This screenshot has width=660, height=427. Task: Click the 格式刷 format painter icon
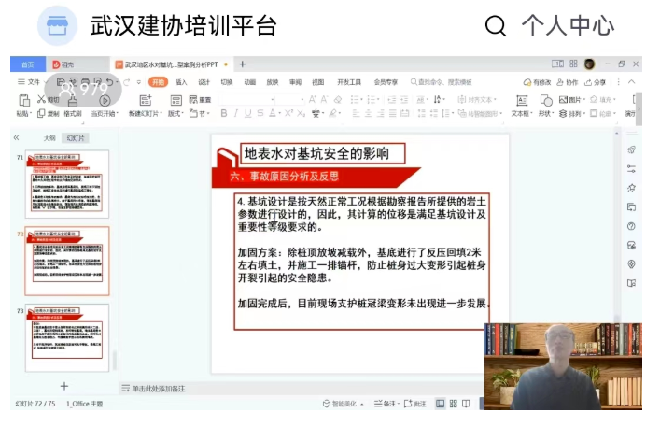click(72, 100)
